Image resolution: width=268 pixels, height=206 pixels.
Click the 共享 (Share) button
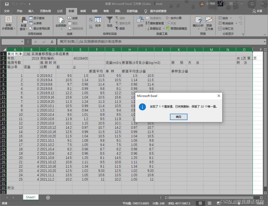coord(257,11)
